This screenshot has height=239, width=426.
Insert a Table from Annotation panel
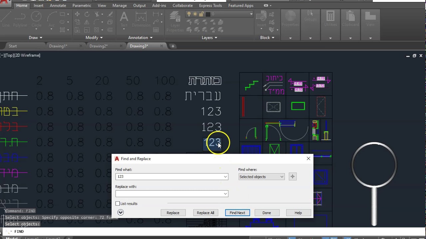(156, 30)
